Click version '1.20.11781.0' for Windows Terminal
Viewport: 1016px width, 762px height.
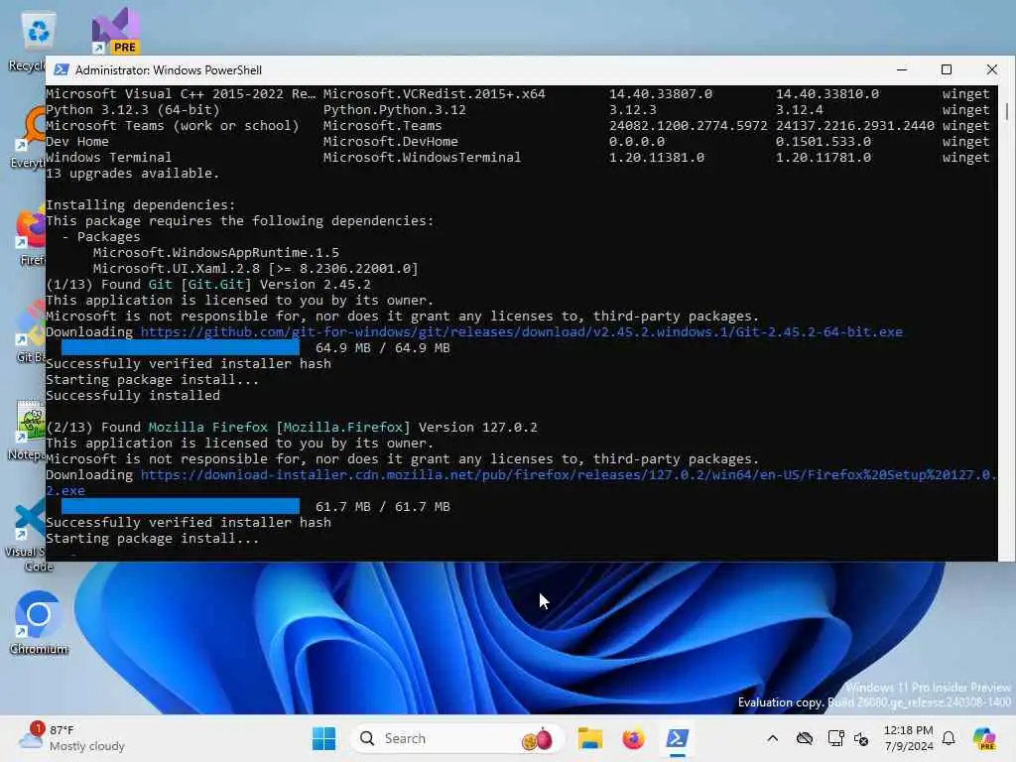pos(824,158)
